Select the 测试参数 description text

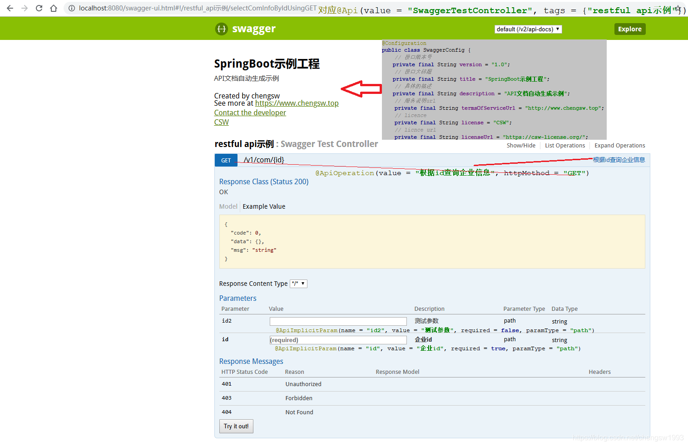click(x=426, y=321)
